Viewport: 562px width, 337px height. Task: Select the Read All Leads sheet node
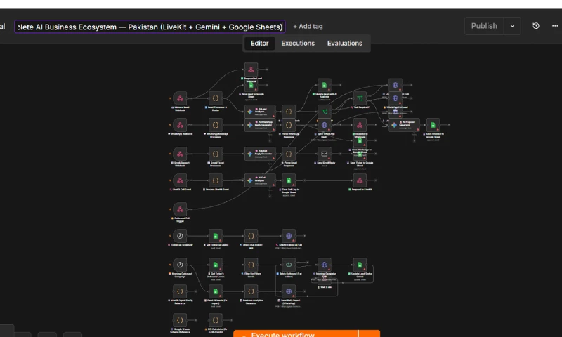click(x=216, y=291)
